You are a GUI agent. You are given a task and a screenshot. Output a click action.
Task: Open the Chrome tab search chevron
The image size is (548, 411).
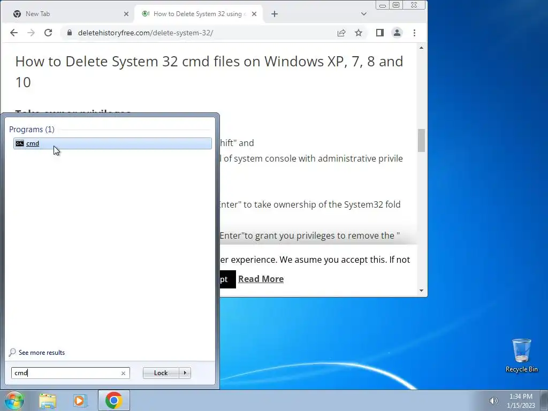(364, 14)
